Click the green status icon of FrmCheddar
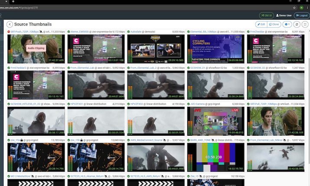This screenshot has width=310, height=186. [248, 32]
